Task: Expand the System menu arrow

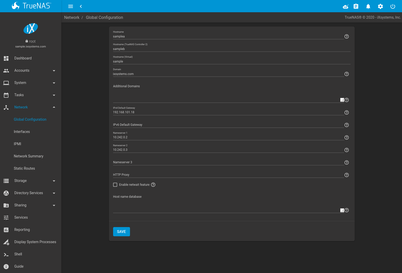Action: click(54, 83)
